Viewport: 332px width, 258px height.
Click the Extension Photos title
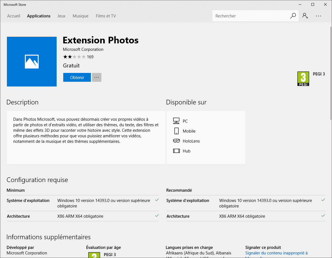101,40
